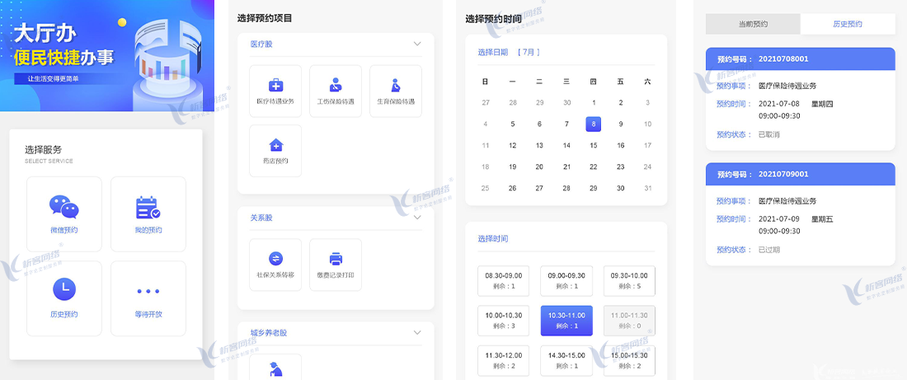Expand the 城乡养老股 section chevron
907x380 pixels.
coord(417,332)
